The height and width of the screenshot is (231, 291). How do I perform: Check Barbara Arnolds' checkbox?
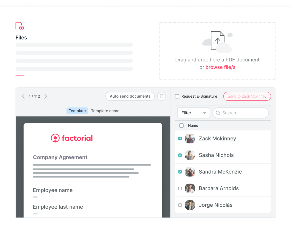pyautogui.click(x=180, y=188)
